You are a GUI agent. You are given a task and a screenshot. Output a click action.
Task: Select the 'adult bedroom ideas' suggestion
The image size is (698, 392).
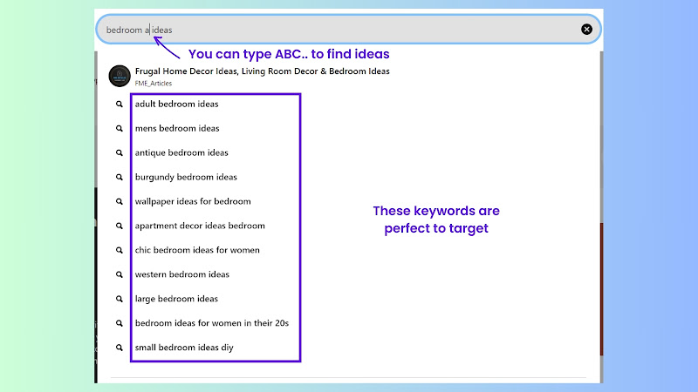(x=177, y=104)
